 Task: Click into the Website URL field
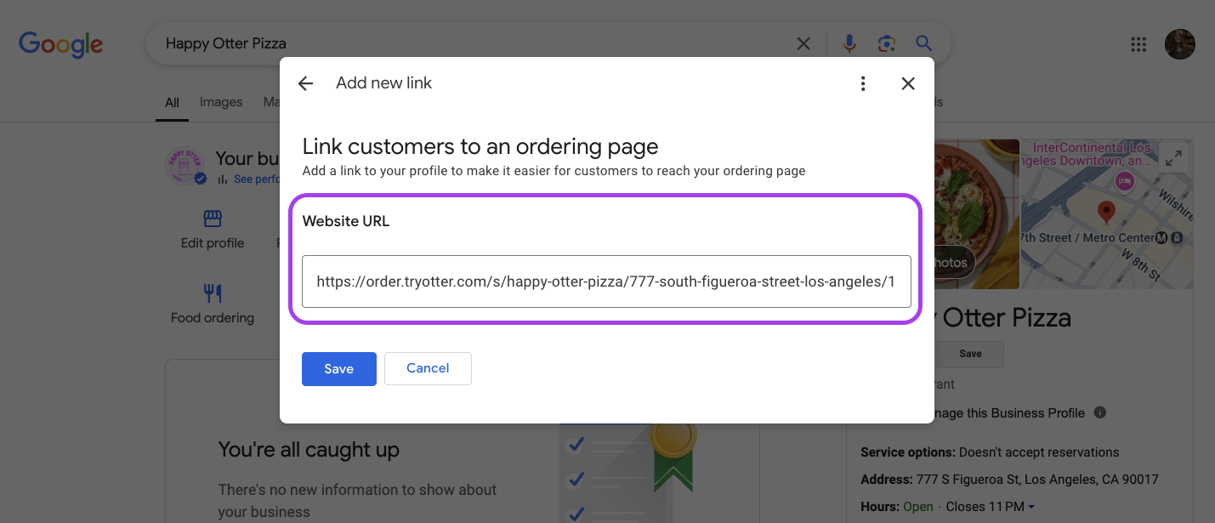point(606,281)
